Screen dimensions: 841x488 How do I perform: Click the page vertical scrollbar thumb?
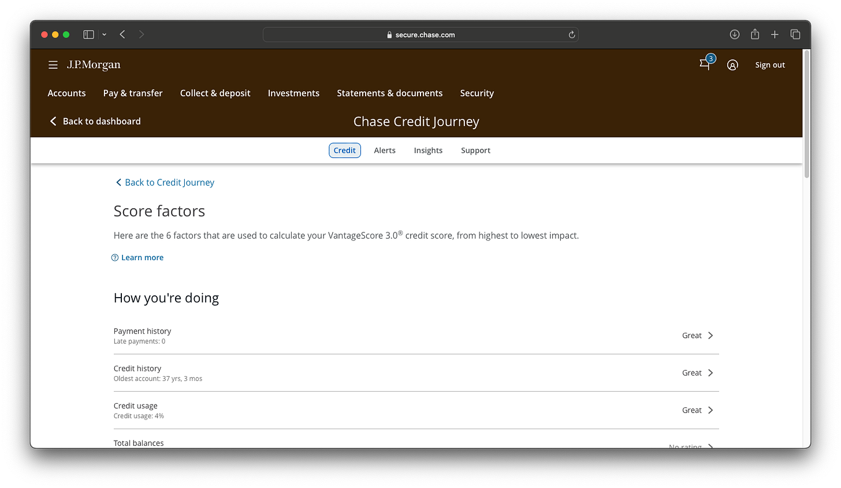[806, 114]
